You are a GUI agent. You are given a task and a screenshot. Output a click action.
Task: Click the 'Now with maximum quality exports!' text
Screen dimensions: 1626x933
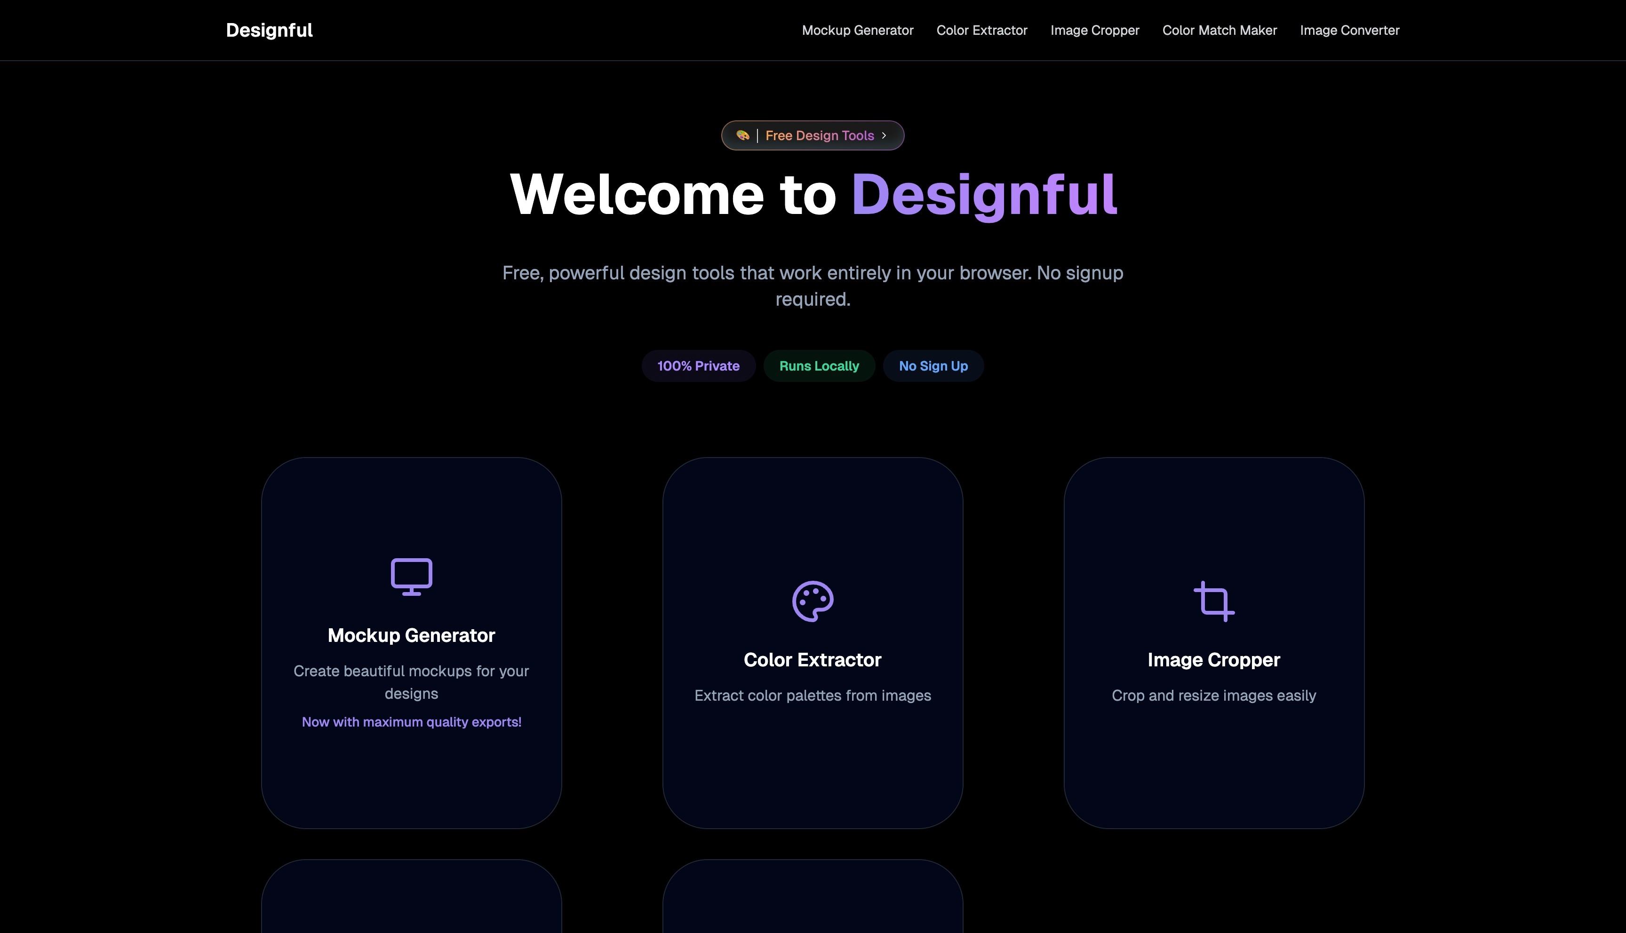(411, 721)
